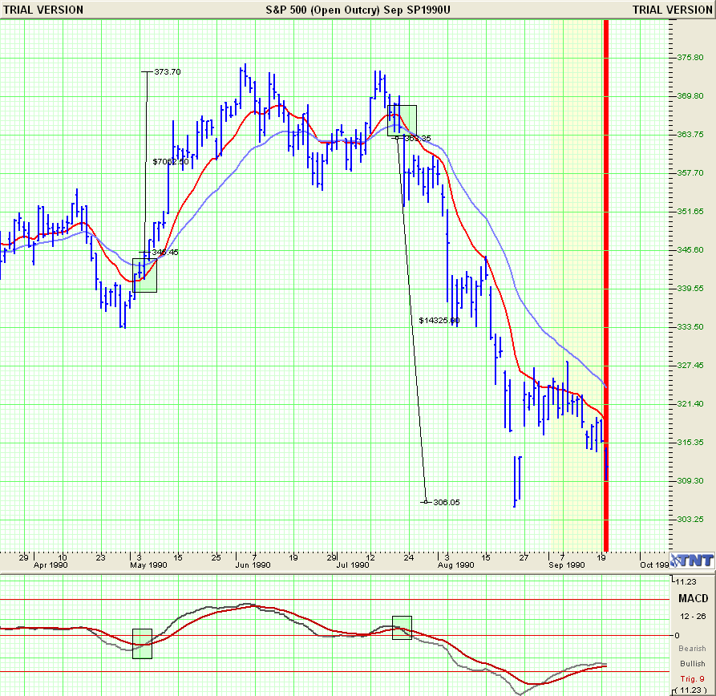Click the date label 23 on time axis
716x696 pixels.
(x=100, y=557)
